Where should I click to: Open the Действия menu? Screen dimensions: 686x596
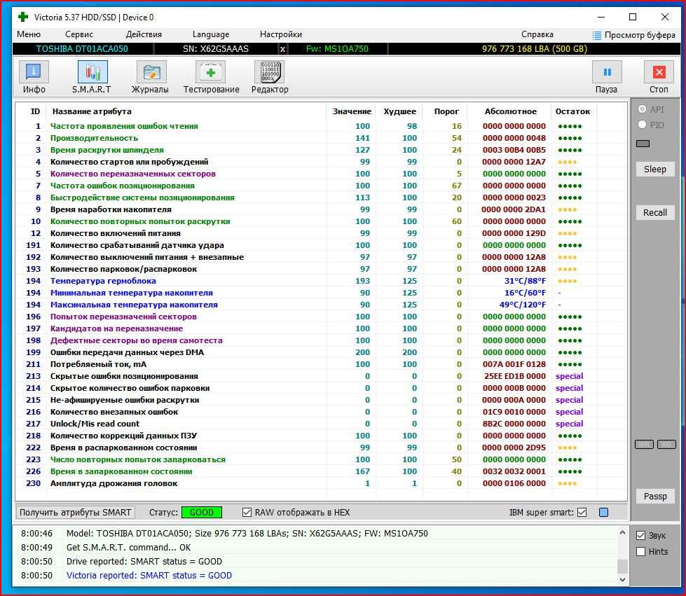[144, 34]
